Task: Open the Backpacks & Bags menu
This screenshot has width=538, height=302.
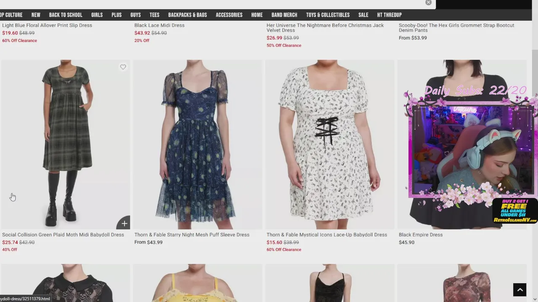Action: coord(187,15)
